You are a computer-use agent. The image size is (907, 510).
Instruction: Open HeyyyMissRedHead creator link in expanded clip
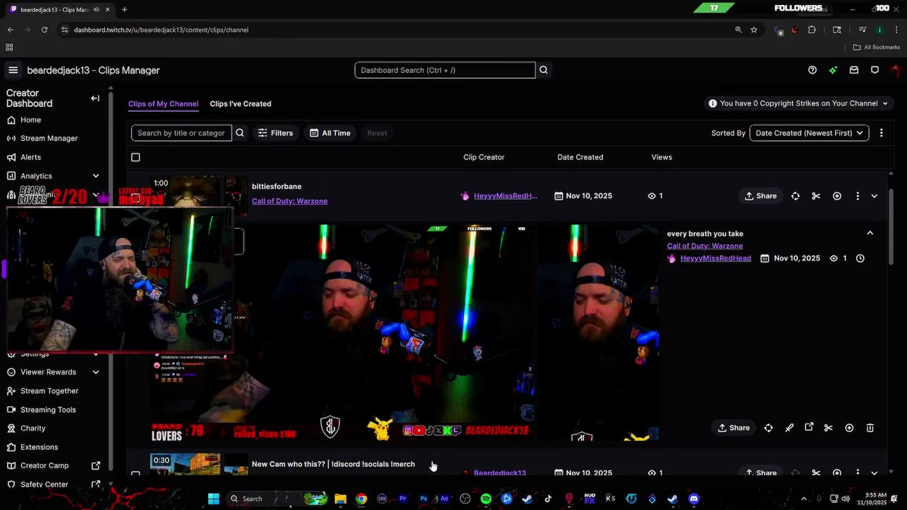click(x=715, y=259)
